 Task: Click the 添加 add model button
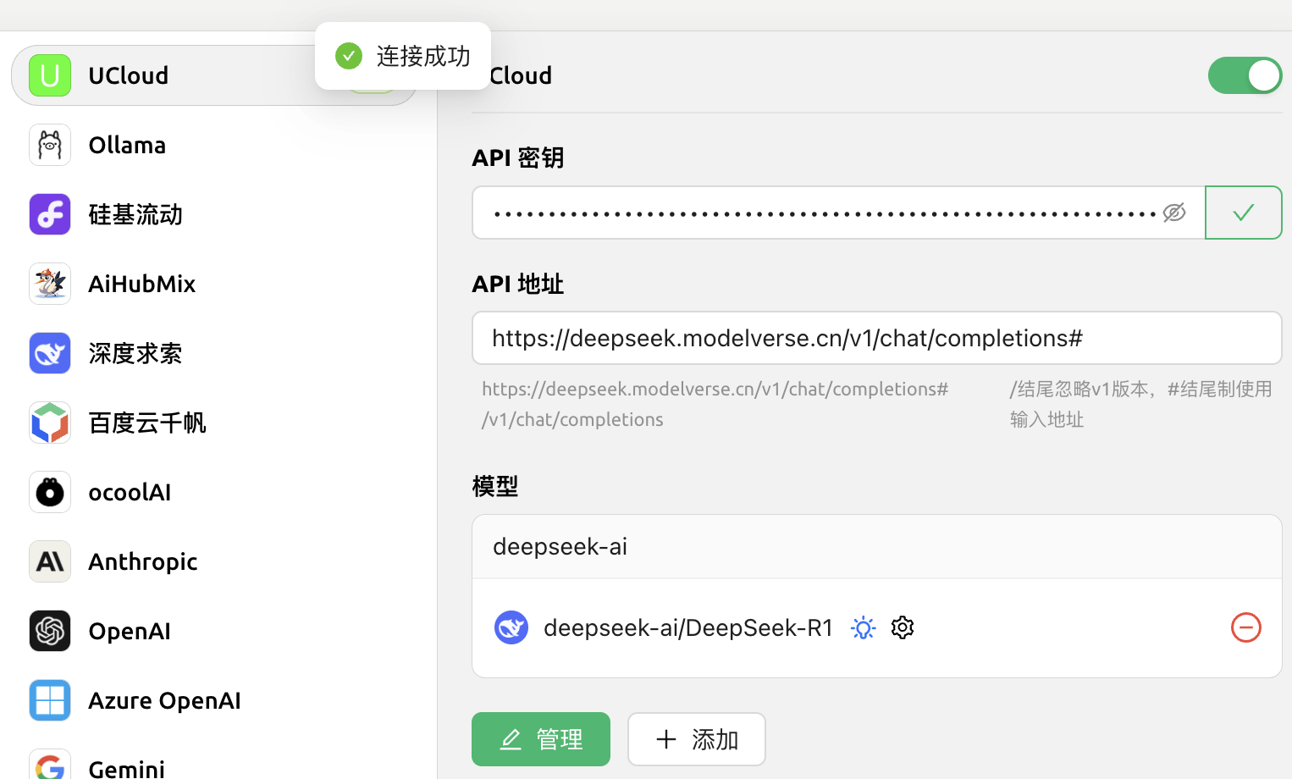696,739
